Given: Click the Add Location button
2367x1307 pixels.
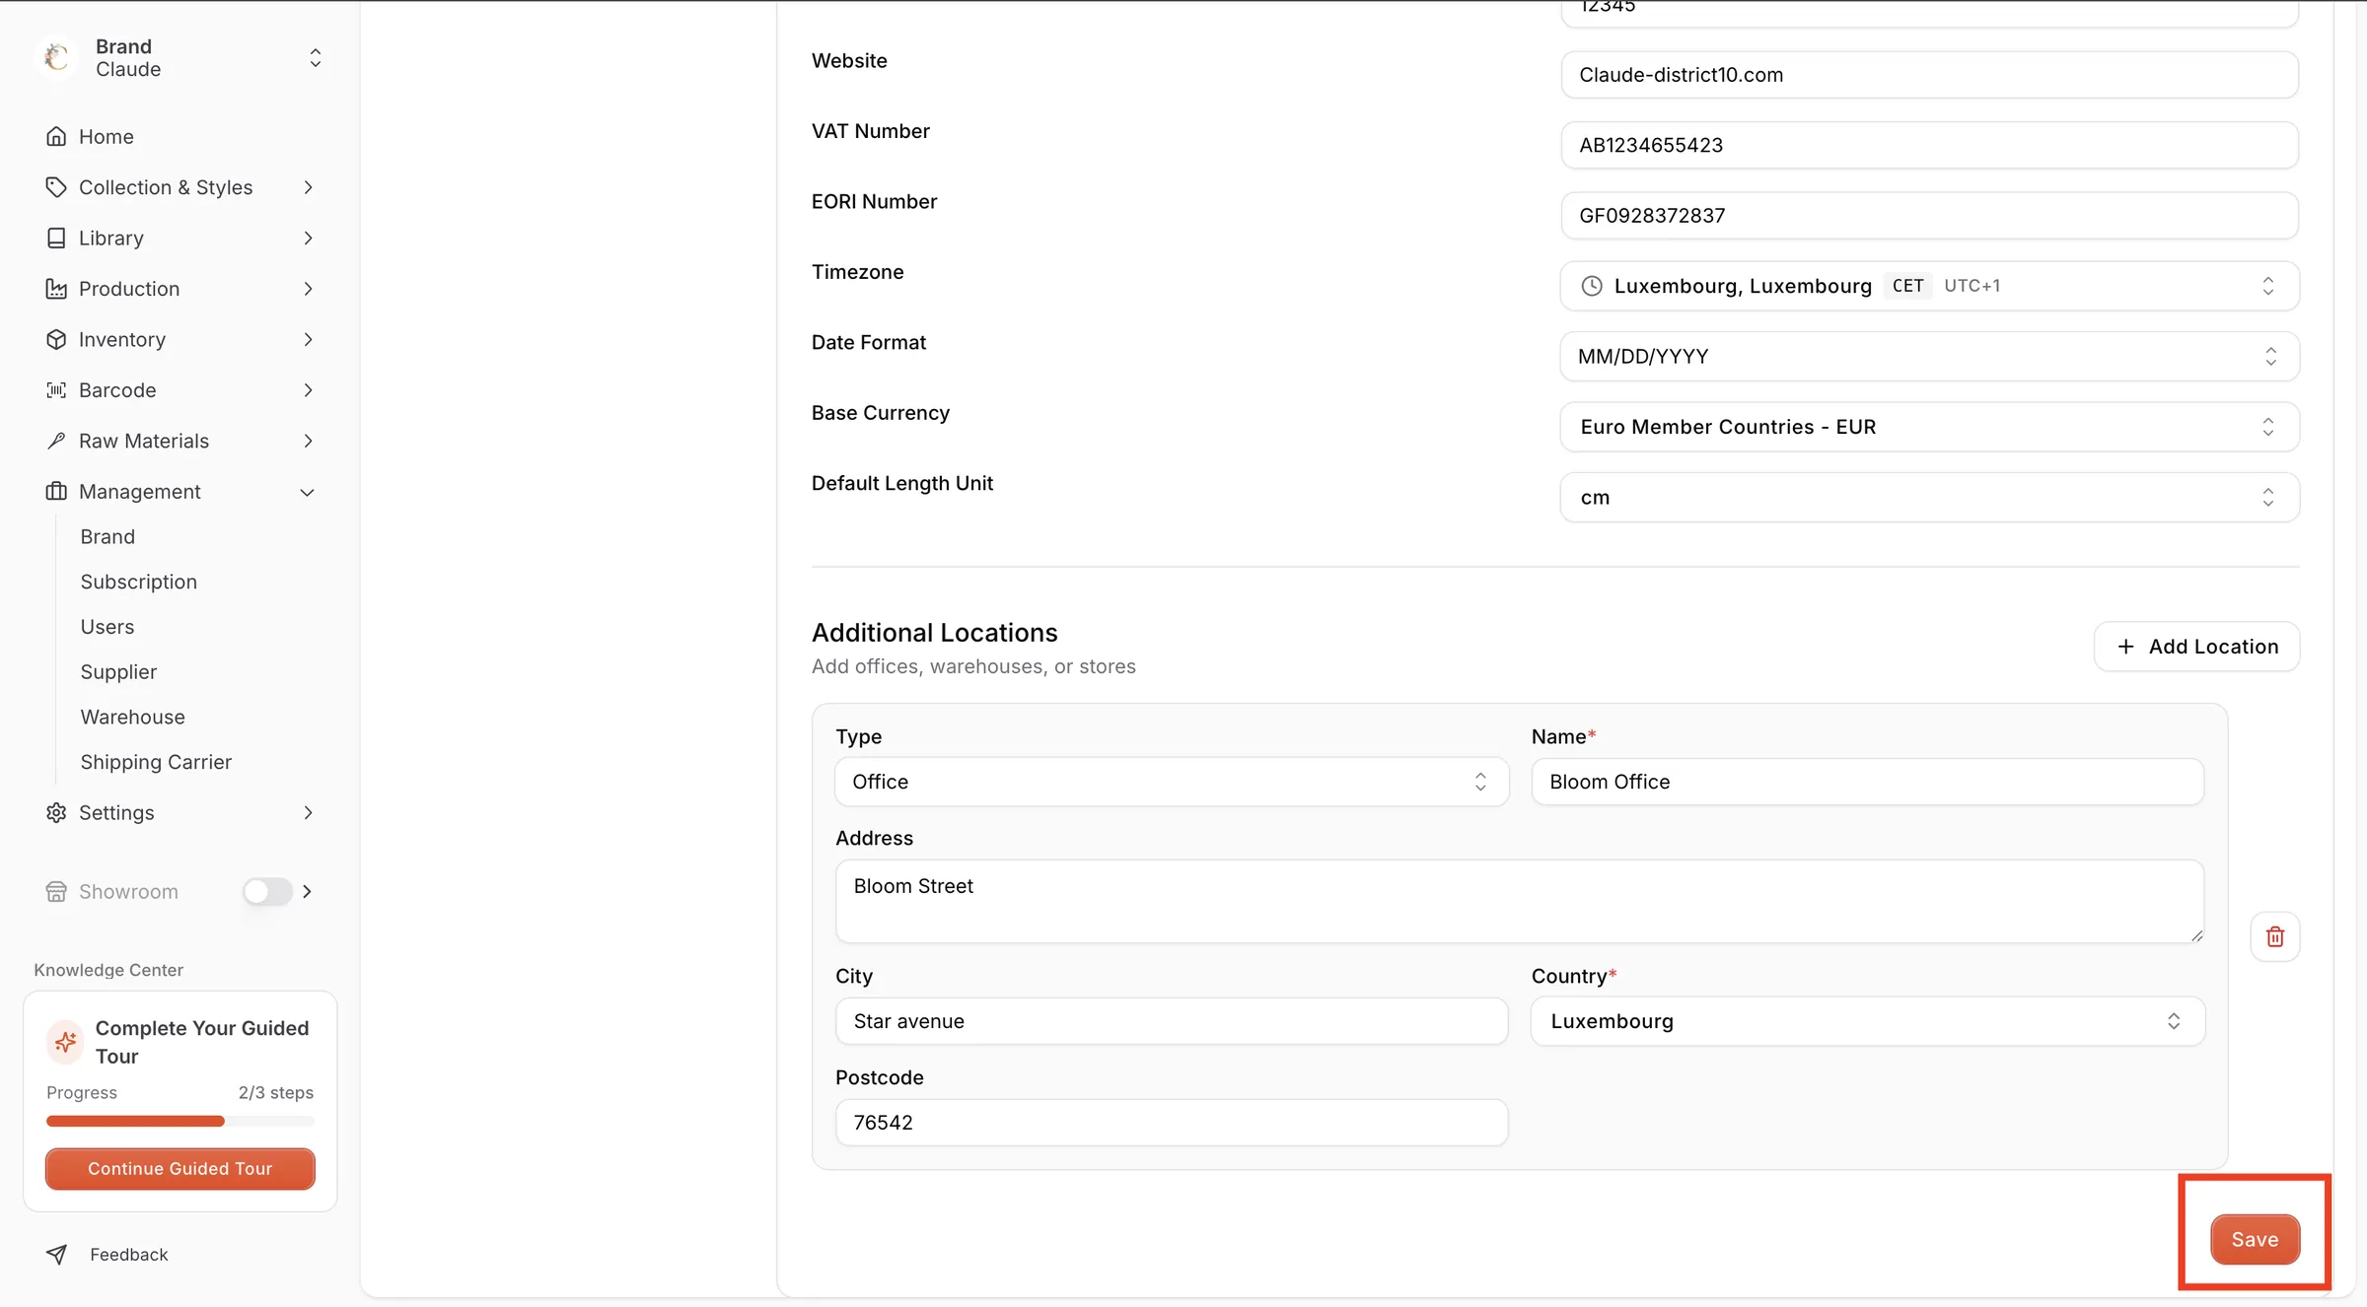Looking at the screenshot, I should pyautogui.click(x=2197, y=647).
